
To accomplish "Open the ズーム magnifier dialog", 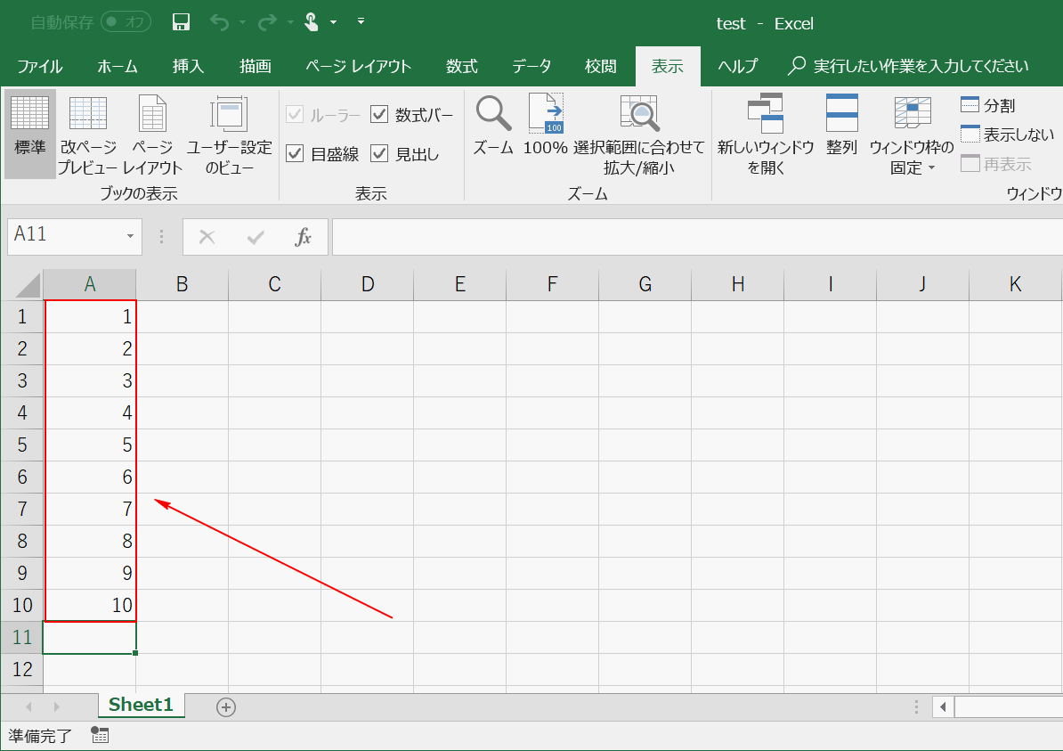I will 493,126.
